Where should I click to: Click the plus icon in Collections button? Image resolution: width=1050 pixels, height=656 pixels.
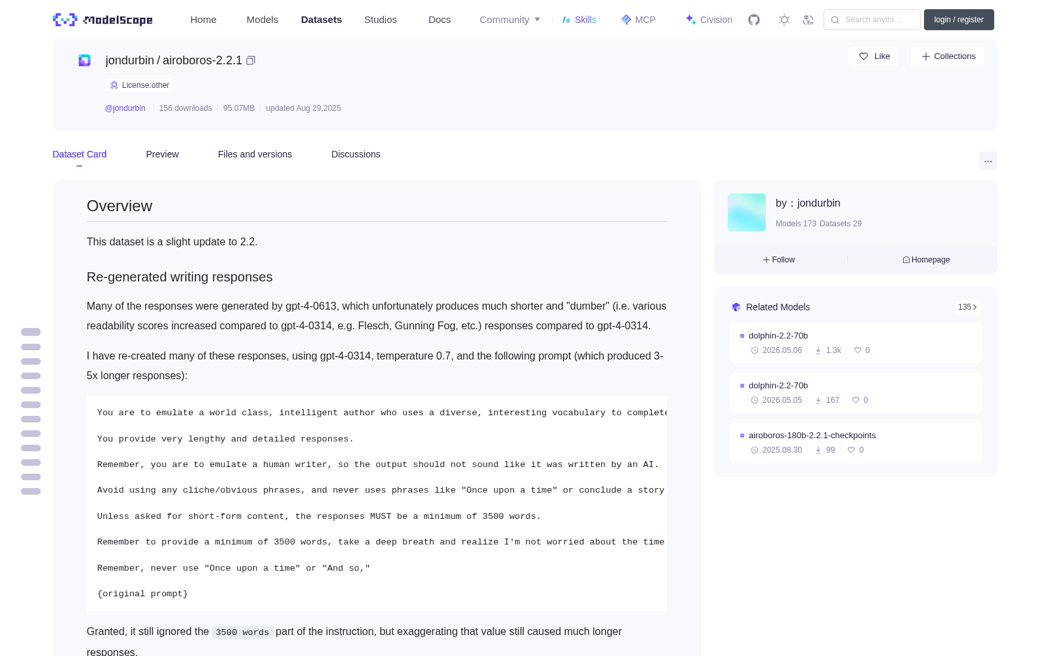tap(926, 56)
